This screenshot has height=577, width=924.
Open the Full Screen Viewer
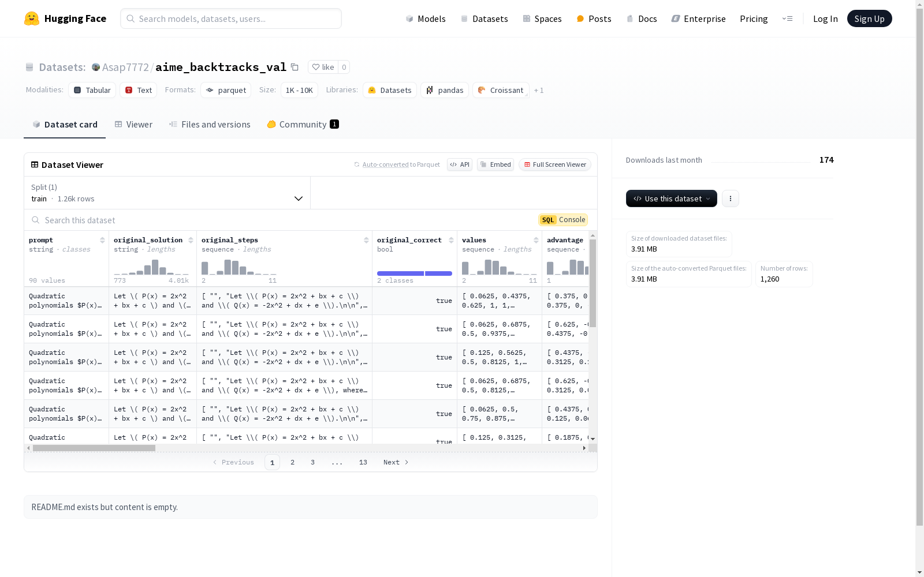(555, 164)
